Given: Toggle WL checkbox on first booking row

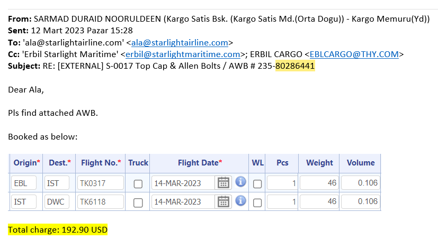Looking at the screenshot, I should [257, 183].
